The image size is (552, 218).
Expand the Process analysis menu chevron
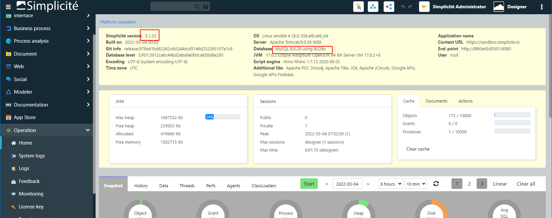[x=88, y=41]
